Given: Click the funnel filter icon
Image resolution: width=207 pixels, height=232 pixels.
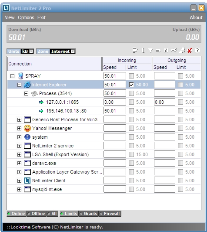Looking at the screenshot, I should click(150, 51).
